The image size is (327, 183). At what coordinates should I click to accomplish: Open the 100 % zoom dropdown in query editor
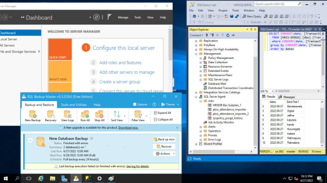tap(272, 91)
